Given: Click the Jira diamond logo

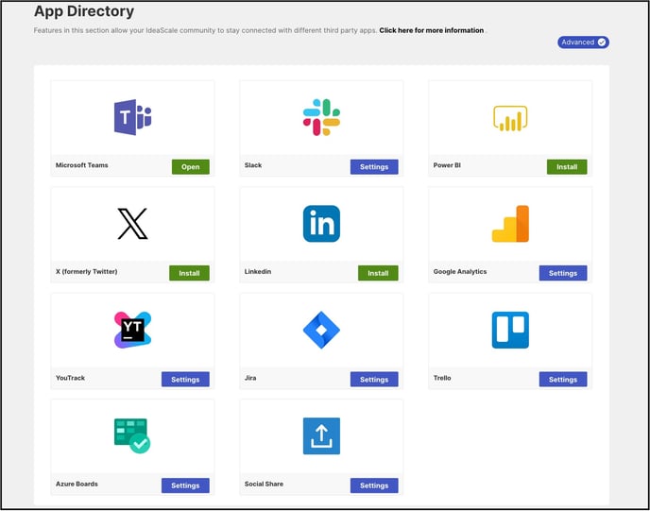Looking at the screenshot, I should click(x=321, y=330).
